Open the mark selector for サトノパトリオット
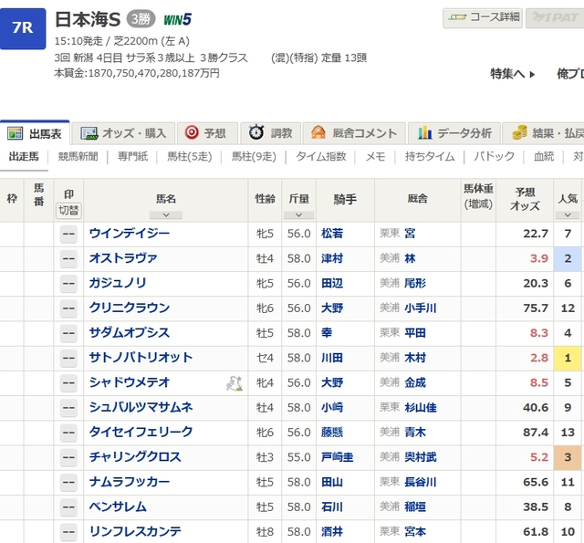Image resolution: width=584 pixels, height=543 pixels. [x=68, y=359]
